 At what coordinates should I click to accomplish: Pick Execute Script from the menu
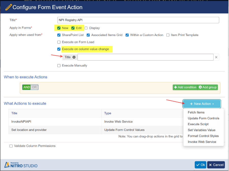198,124
